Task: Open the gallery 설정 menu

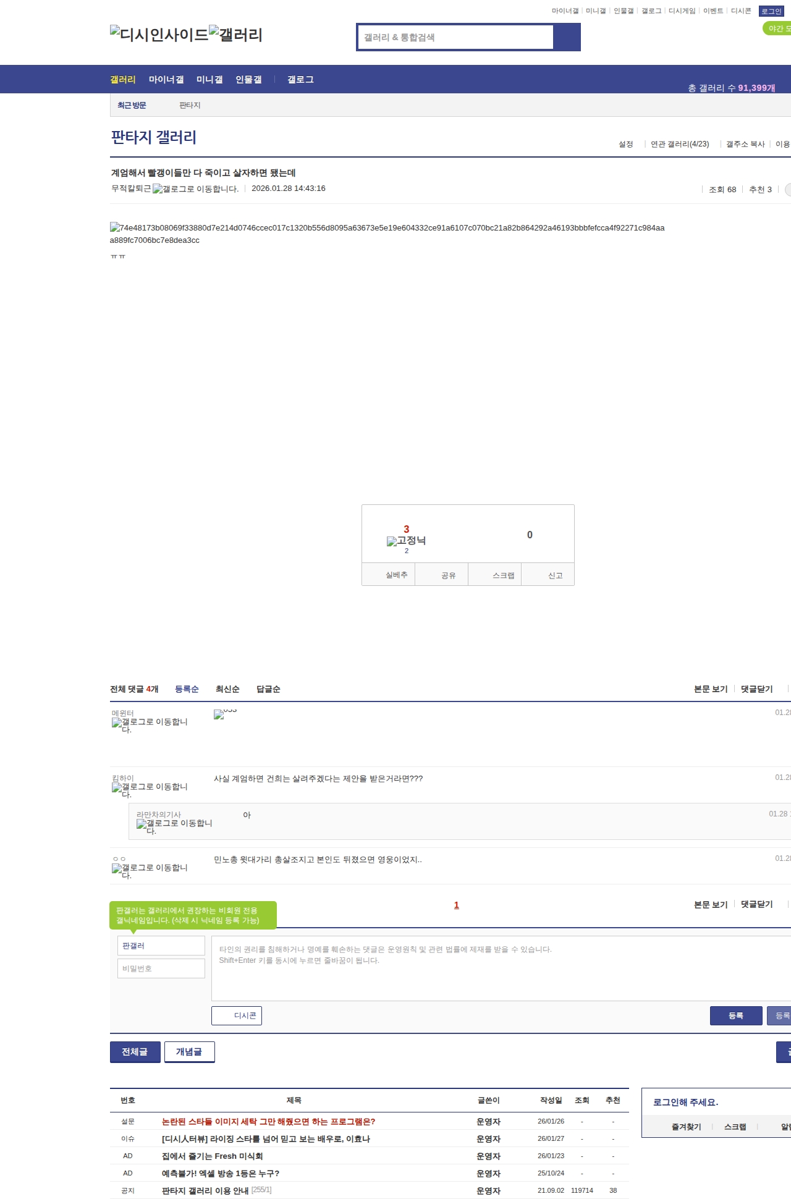Action: [x=626, y=144]
